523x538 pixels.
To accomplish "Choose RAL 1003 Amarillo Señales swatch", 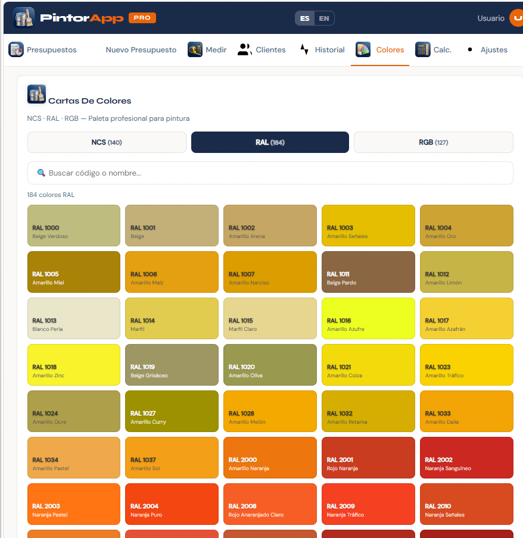I will tap(368, 226).
